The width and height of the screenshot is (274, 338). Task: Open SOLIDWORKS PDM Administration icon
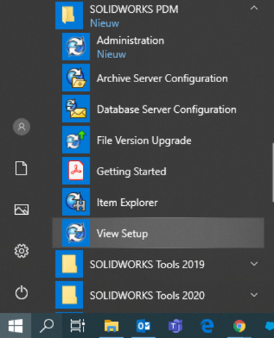point(76,47)
